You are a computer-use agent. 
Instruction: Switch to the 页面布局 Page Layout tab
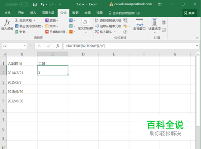(48, 13)
